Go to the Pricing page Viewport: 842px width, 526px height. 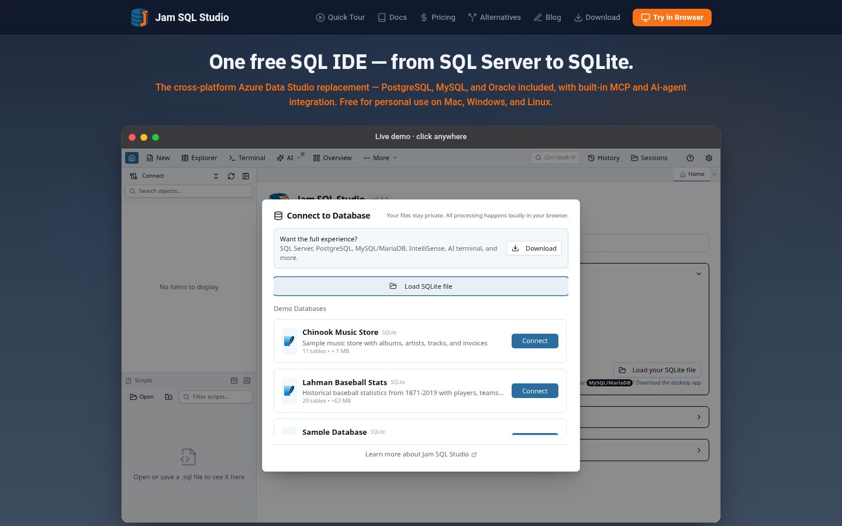point(437,18)
